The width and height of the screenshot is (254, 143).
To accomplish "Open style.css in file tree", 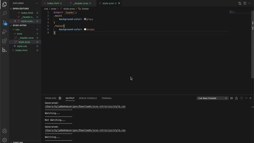I will tap(25, 46).
